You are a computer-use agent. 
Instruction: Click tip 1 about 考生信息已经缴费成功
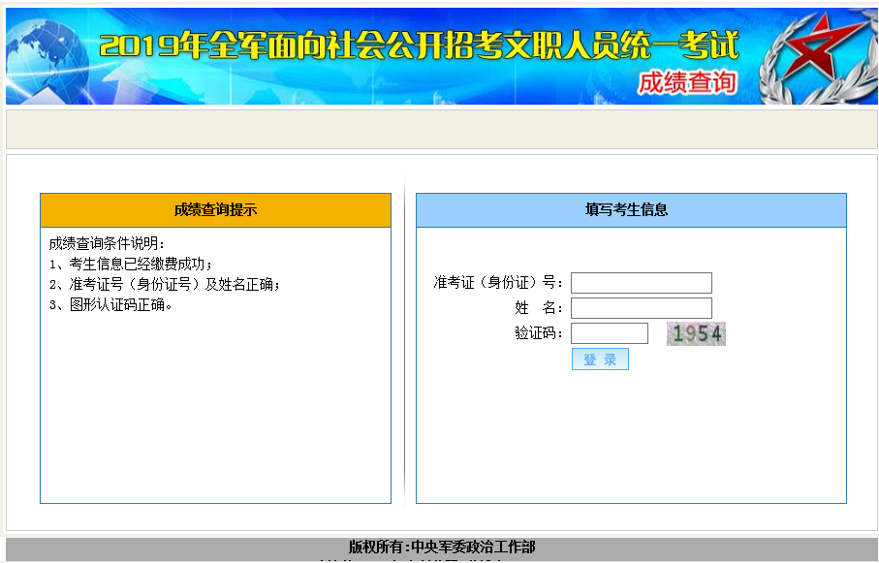click(x=131, y=264)
